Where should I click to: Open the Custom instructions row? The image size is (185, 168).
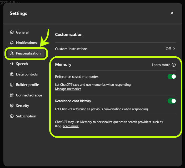point(116,49)
